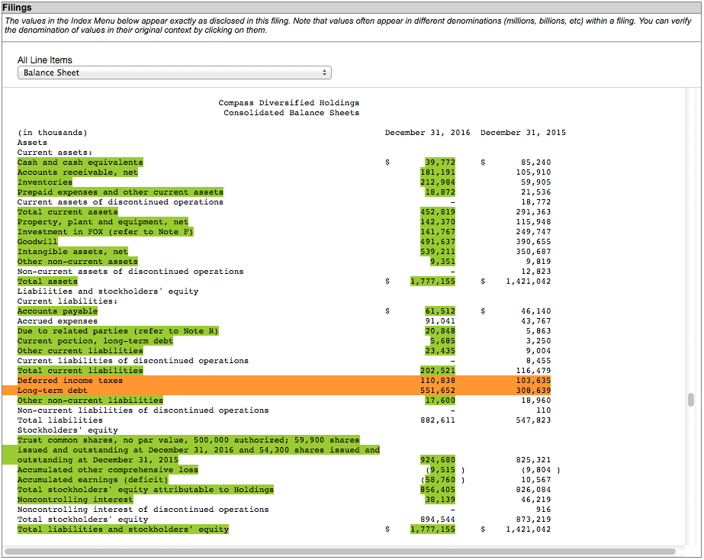Click the 58,760 accumulated deficit value
The width and height of the screenshot is (704, 560).
tap(440, 480)
